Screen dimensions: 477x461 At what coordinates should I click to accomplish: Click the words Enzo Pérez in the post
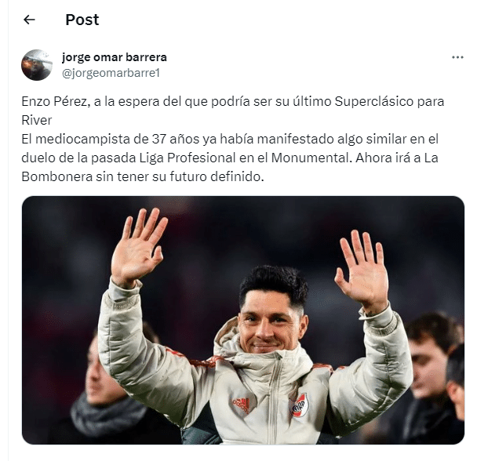click(x=55, y=102)
